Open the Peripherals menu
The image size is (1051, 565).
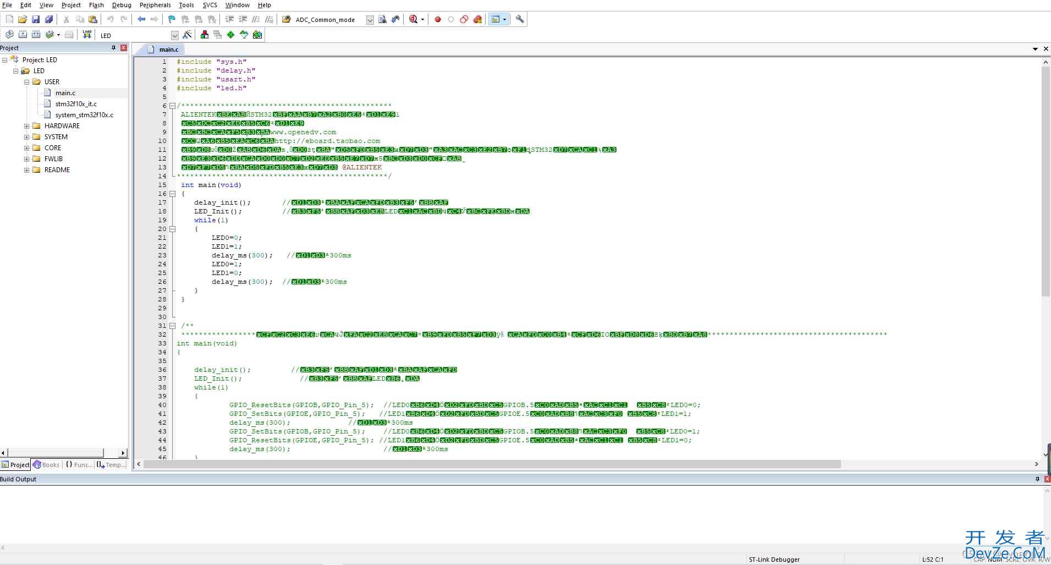155,5
